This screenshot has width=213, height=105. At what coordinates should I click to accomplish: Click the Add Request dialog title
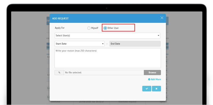click(x=60, y=18)
